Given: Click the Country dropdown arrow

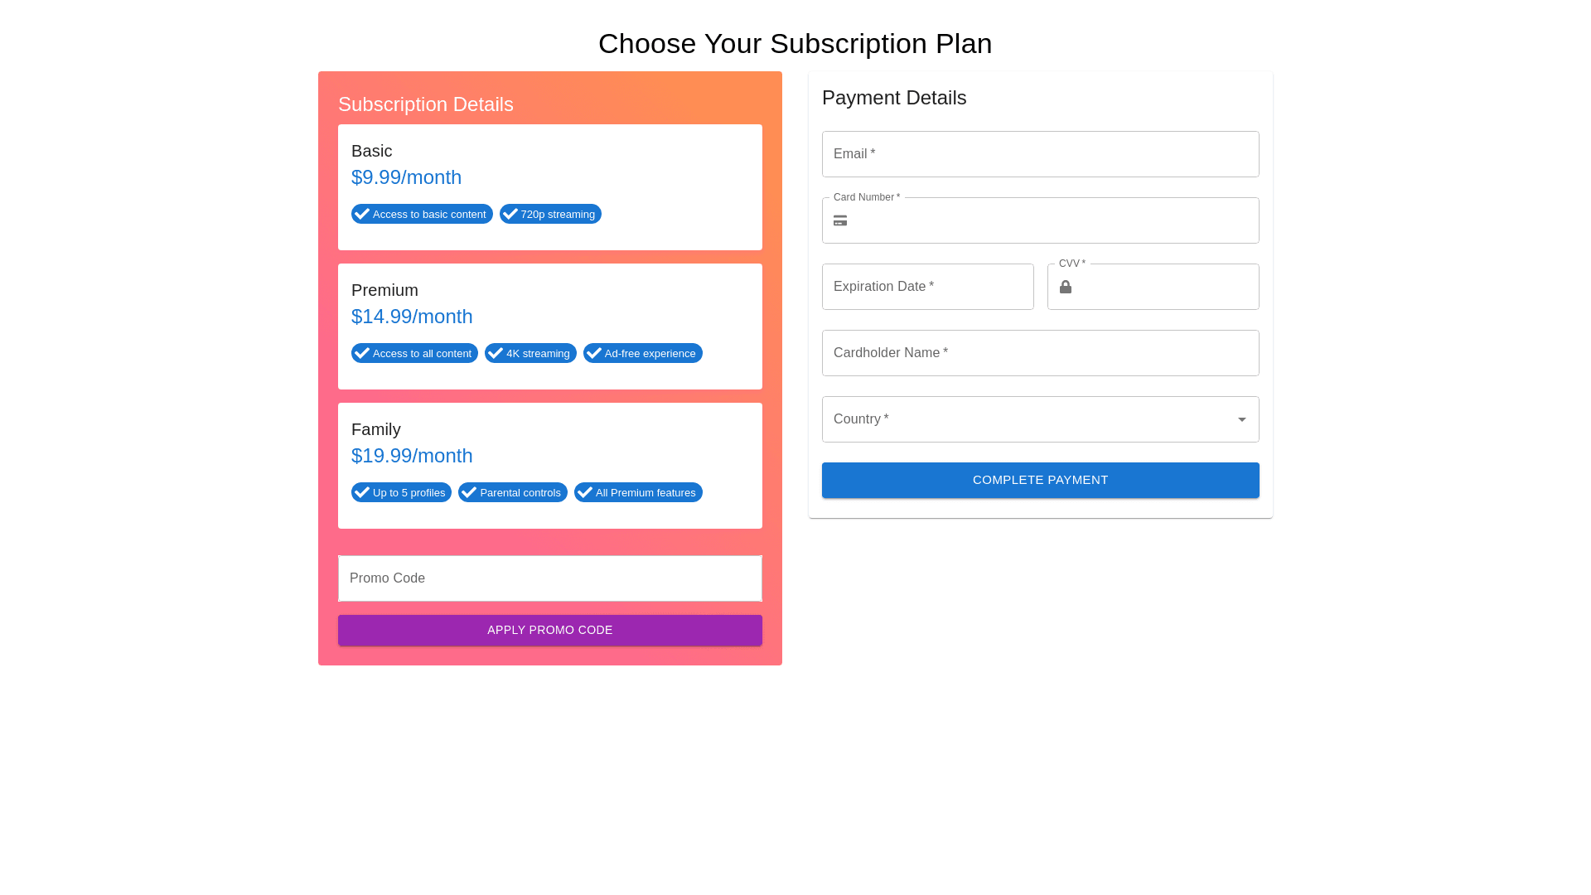Looking at the screenshot, I should coord(1241,419).
